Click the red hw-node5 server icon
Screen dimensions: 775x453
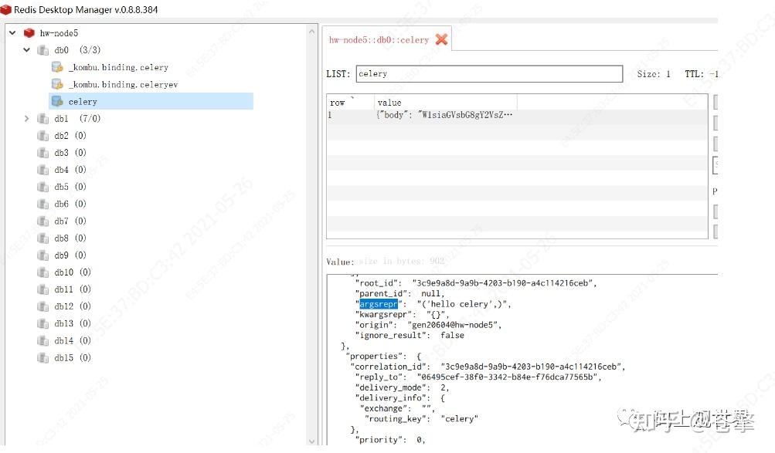(29, 33)
